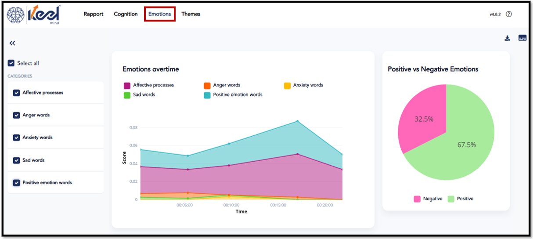Switch to the Cognition tab

click(x=126, y=14)
